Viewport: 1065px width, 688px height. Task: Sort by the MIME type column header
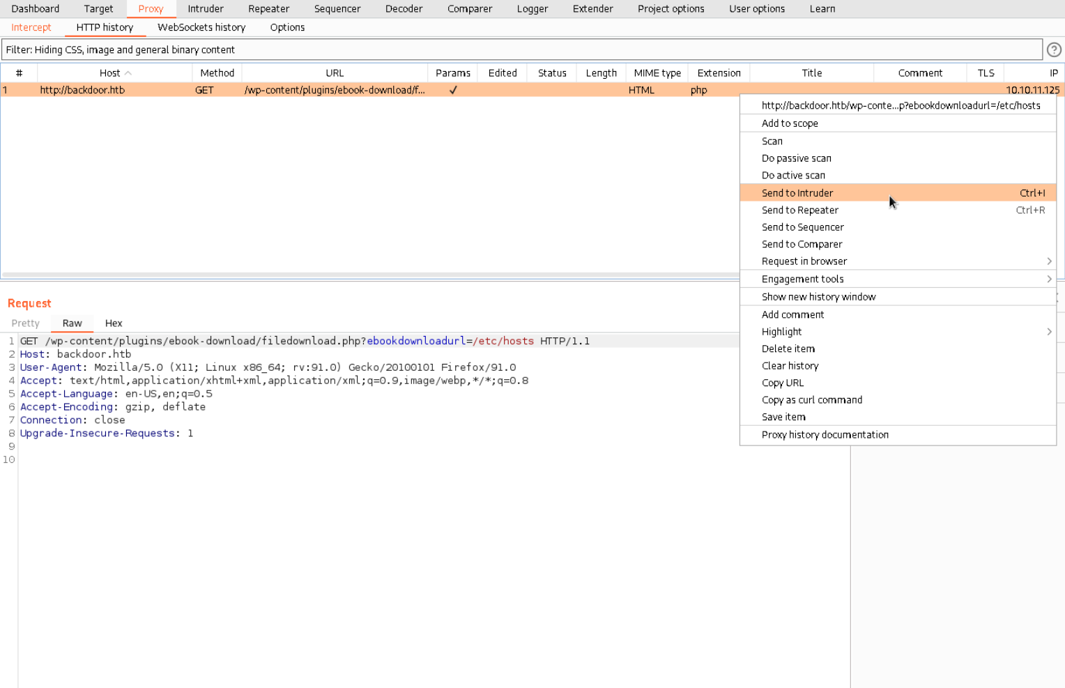[x=657, y=73]
